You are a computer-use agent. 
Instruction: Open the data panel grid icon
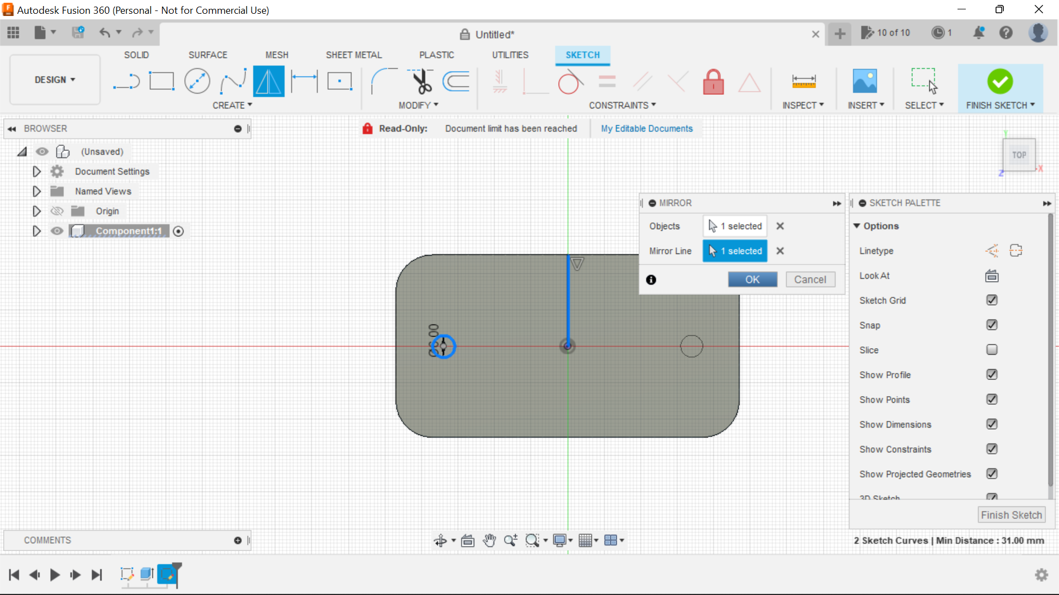13,33
